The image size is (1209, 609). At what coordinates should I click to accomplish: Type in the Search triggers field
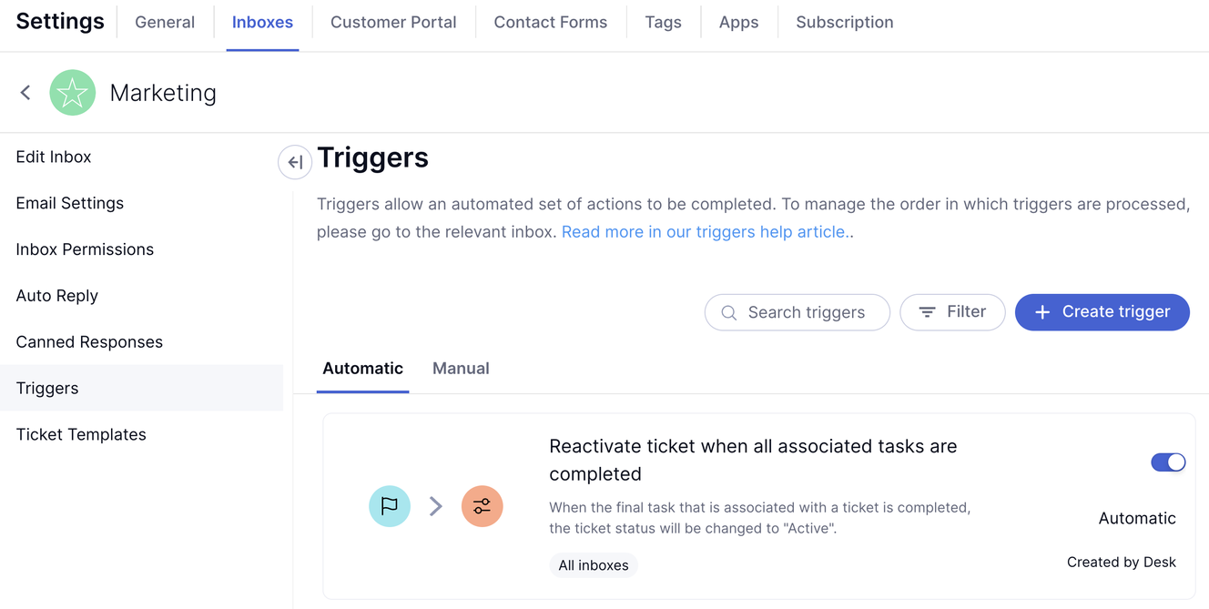(x=807, y=312)
